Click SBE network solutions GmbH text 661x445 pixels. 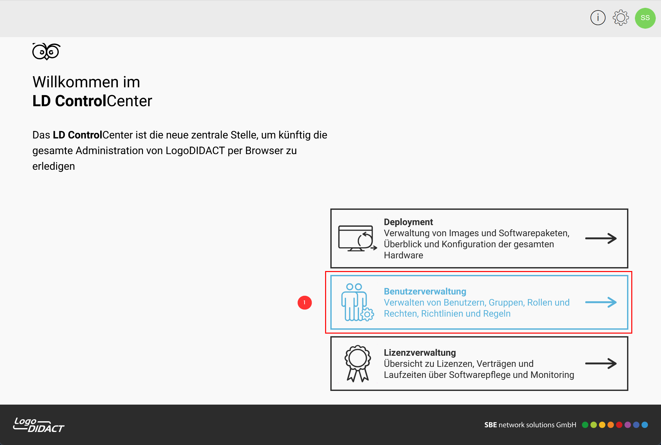[x=530, y=425]
